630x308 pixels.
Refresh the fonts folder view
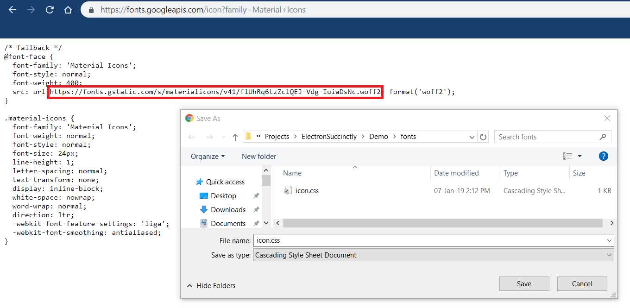click(483, 137)
